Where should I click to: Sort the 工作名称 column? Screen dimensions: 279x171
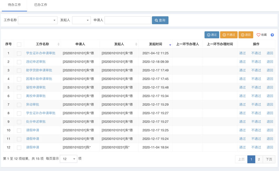58,44
